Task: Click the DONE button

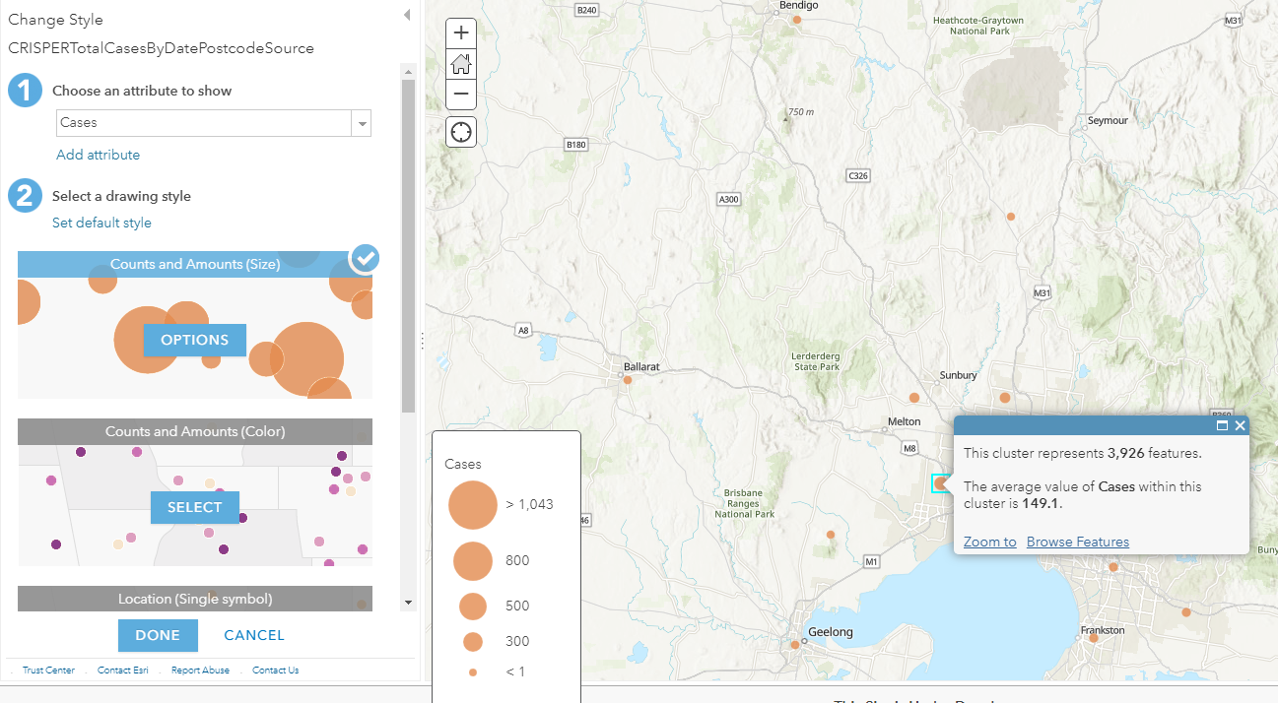Action: pos(158,635)
